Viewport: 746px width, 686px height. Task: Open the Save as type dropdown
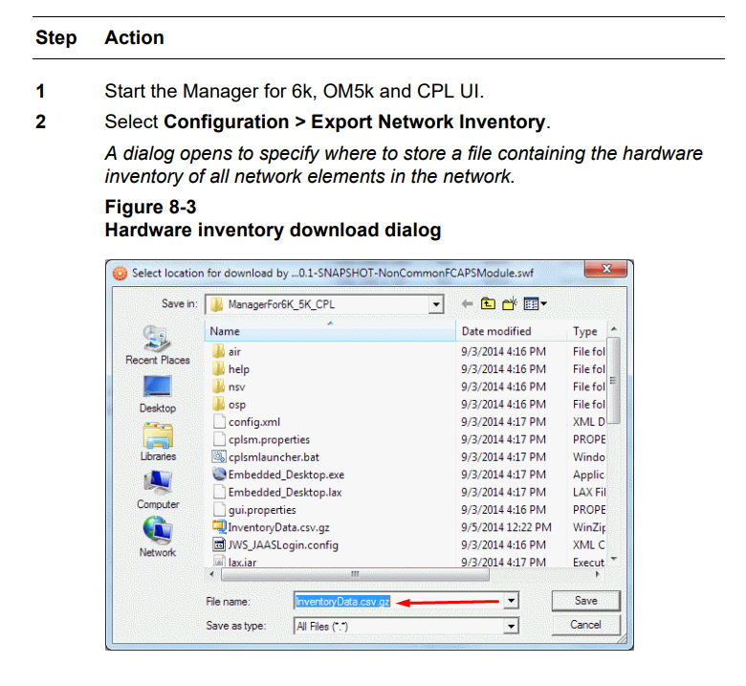tap(512, 627)
